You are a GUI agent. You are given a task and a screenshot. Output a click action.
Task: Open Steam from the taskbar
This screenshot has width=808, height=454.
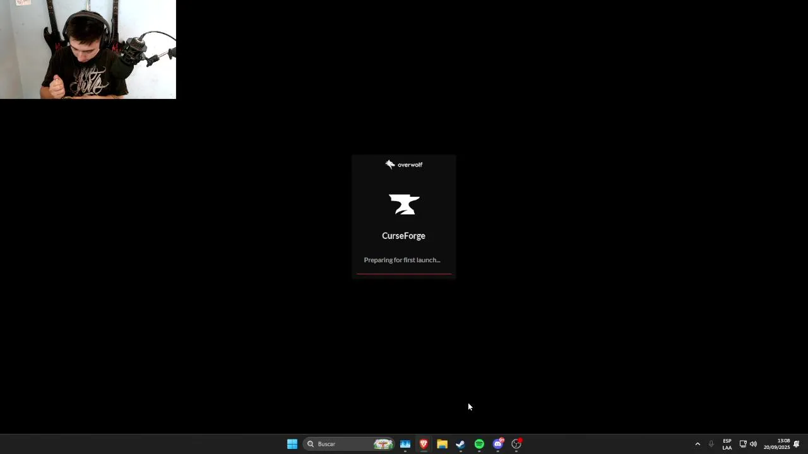tap(460, 444)
